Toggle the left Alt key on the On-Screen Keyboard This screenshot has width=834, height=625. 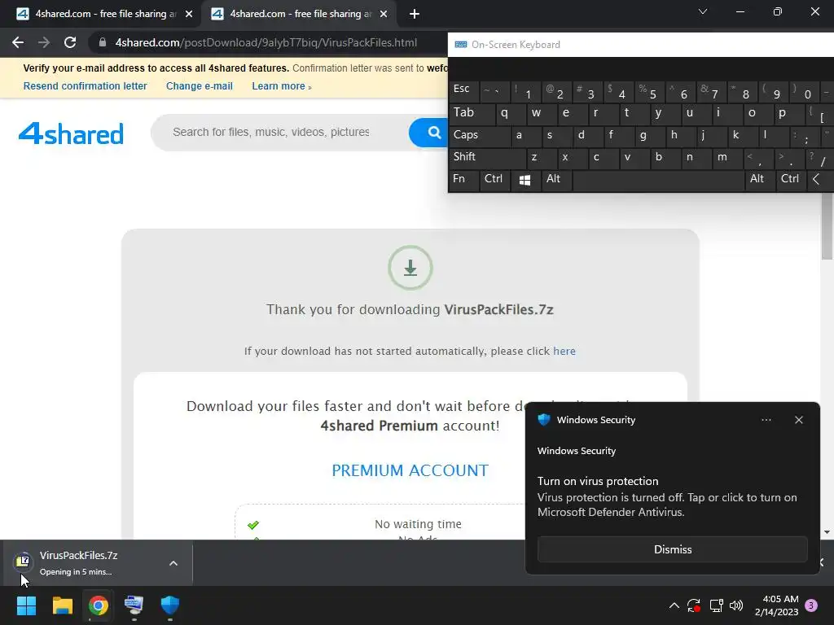click(556, 179)
